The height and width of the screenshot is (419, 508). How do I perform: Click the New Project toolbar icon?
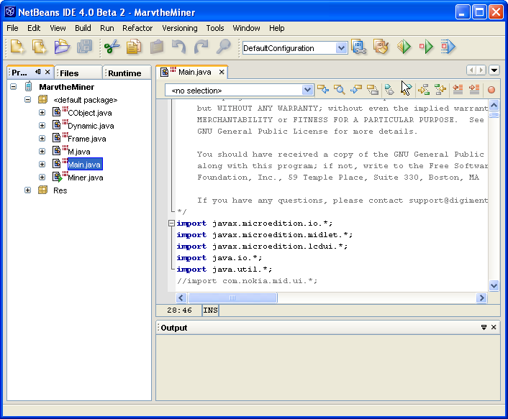click(39, 47)
